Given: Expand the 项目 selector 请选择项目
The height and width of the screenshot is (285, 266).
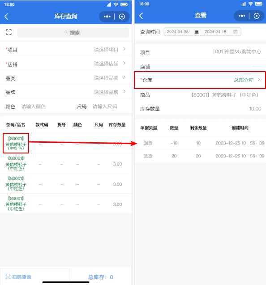Looking at the screenshot, I should point(66,49).
